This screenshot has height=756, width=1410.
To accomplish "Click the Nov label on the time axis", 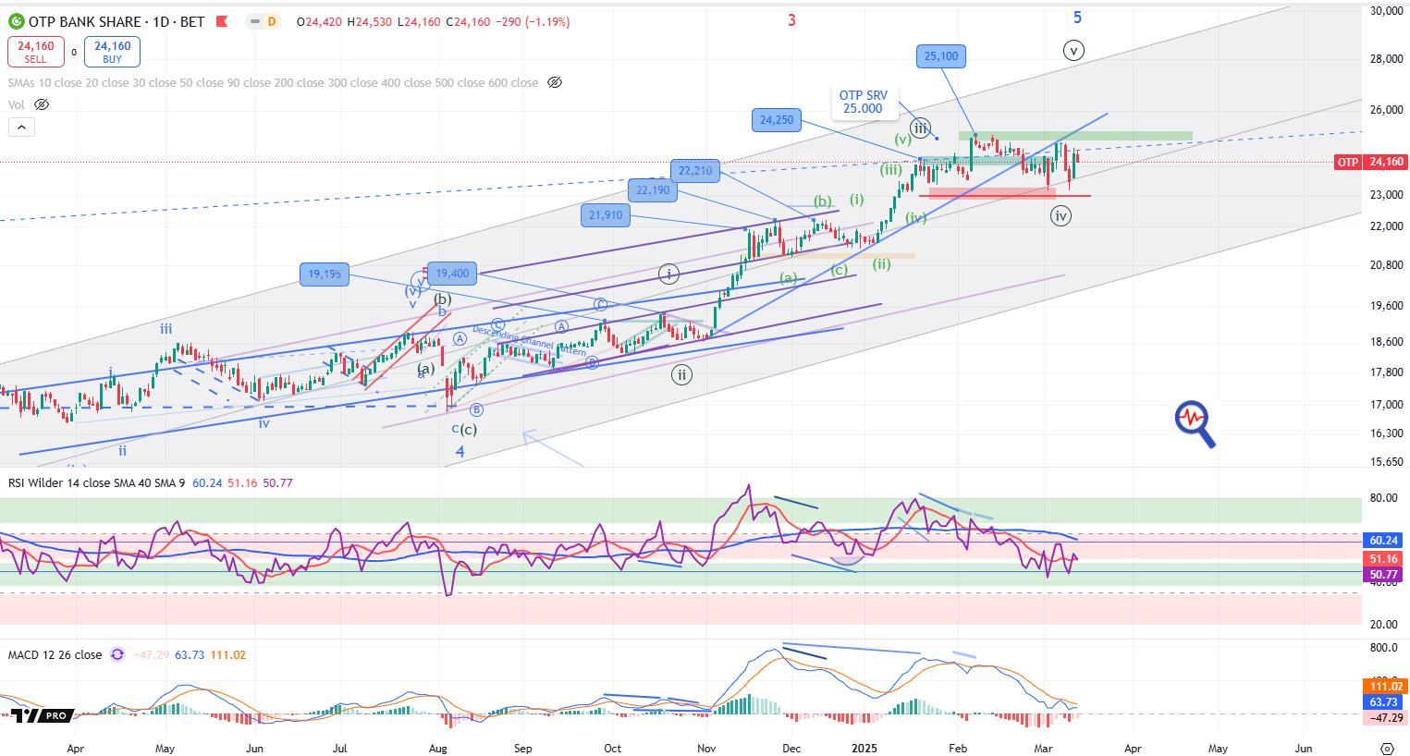I will pos(706,748).
